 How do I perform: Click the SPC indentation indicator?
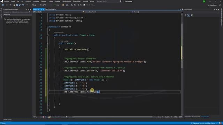click(176, 117)
